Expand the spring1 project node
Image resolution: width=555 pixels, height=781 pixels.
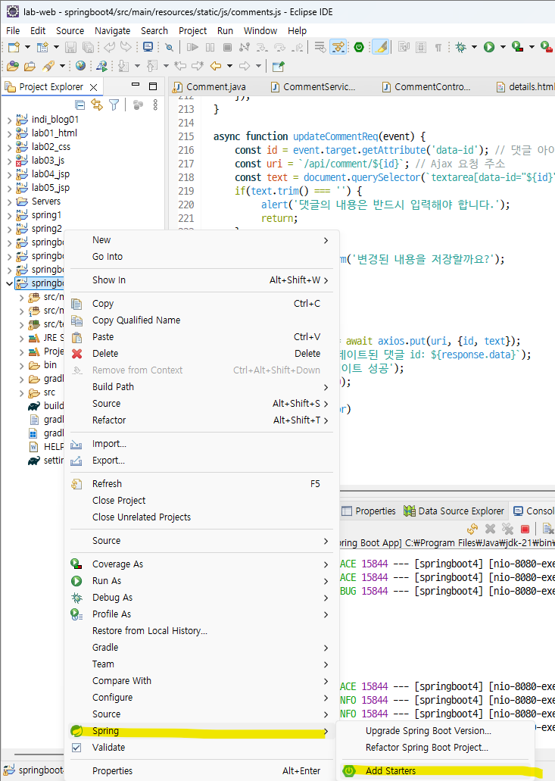click(9, 216)
